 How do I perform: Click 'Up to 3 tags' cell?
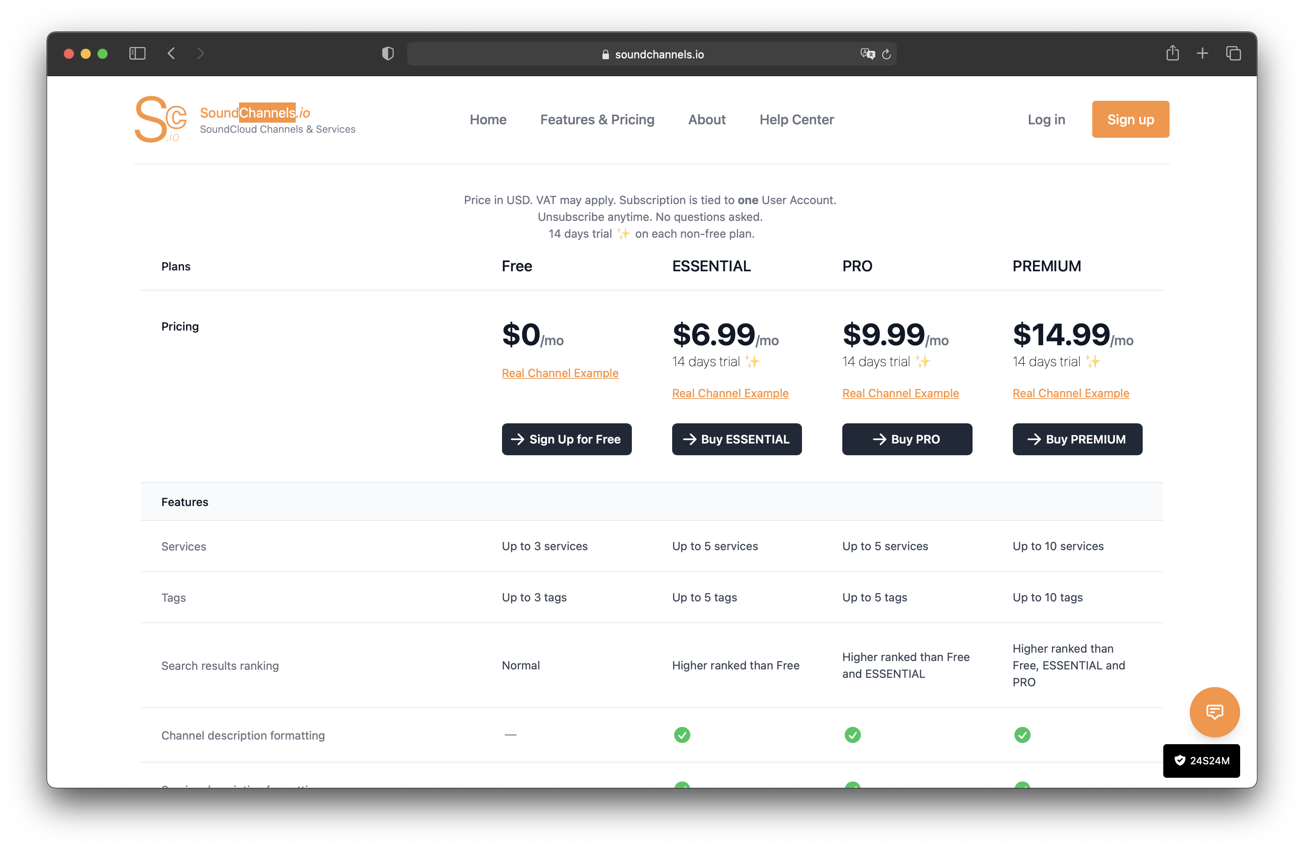(534, 598)
